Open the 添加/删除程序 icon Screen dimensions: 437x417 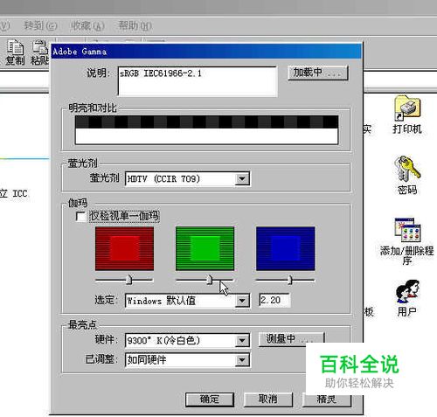(x=407, y=241)
